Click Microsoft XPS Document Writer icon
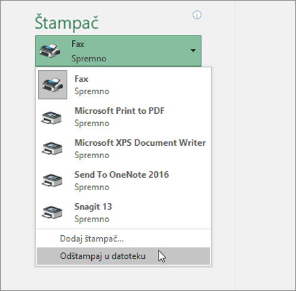The image size is (296, 291). click(52, 149)
